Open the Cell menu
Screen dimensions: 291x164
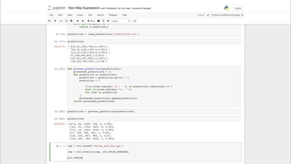[90, 15]
